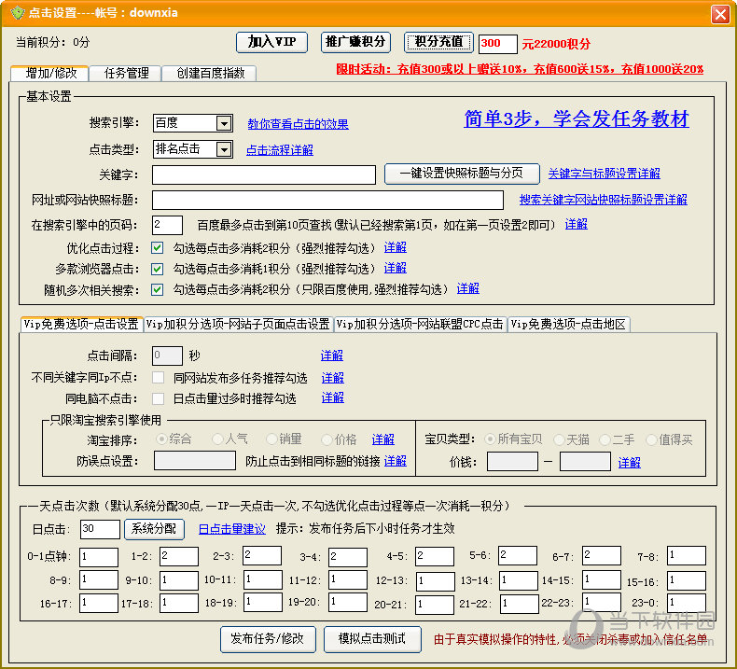737x669 pixels.
Task: Open the 任务管理 tab
Action: click(126, 73)
